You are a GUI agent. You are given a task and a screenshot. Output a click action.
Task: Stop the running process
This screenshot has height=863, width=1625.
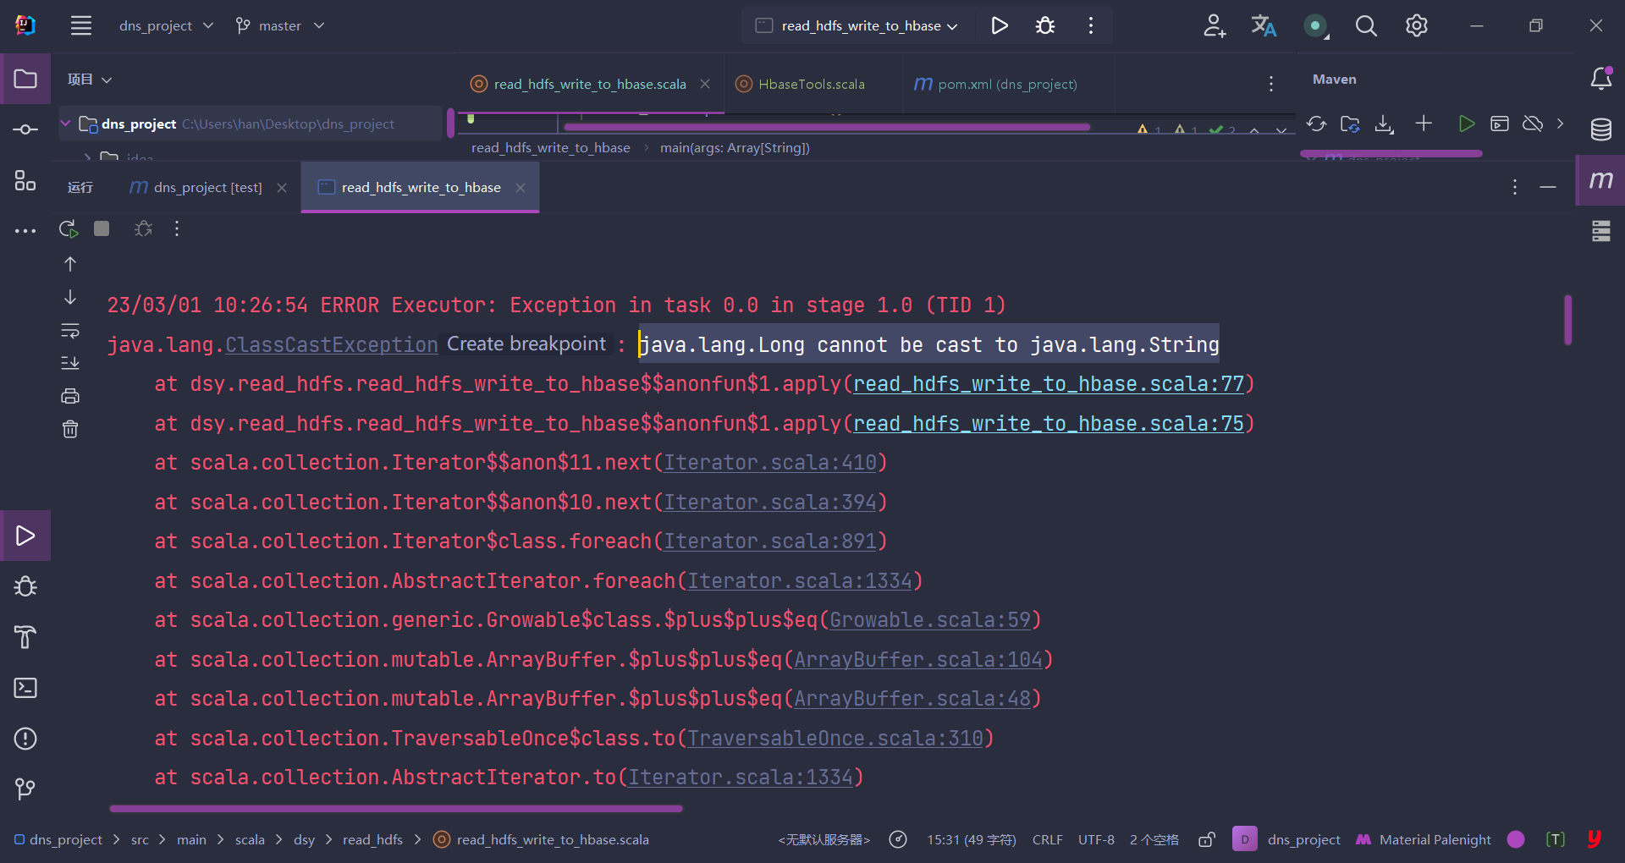[102, 228]
